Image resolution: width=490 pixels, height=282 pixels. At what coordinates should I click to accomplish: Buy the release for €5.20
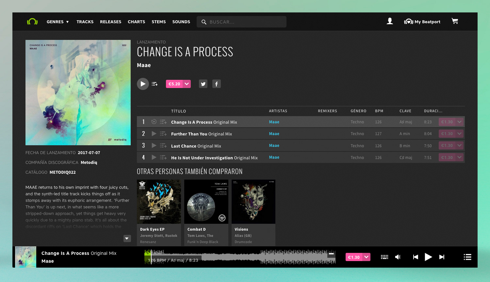pos(174,84)
